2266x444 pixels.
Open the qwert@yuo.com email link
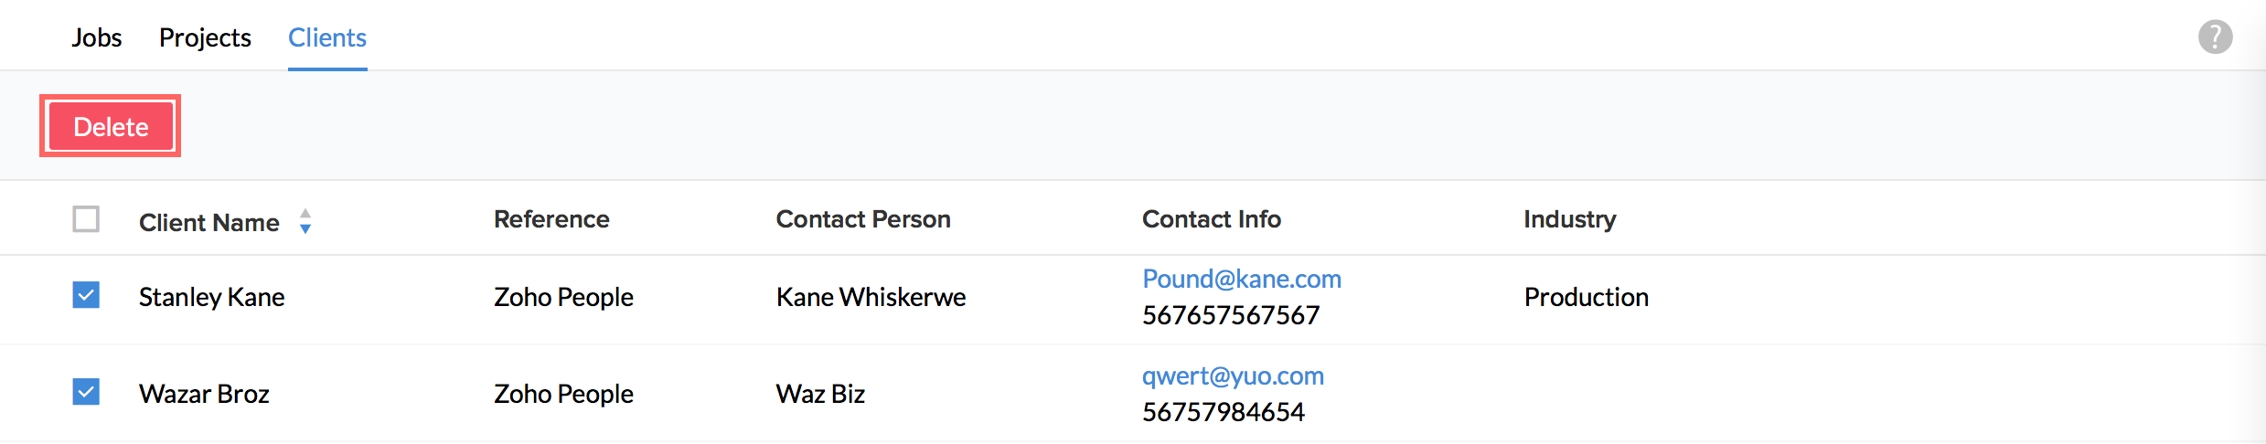click(1233, 375)
